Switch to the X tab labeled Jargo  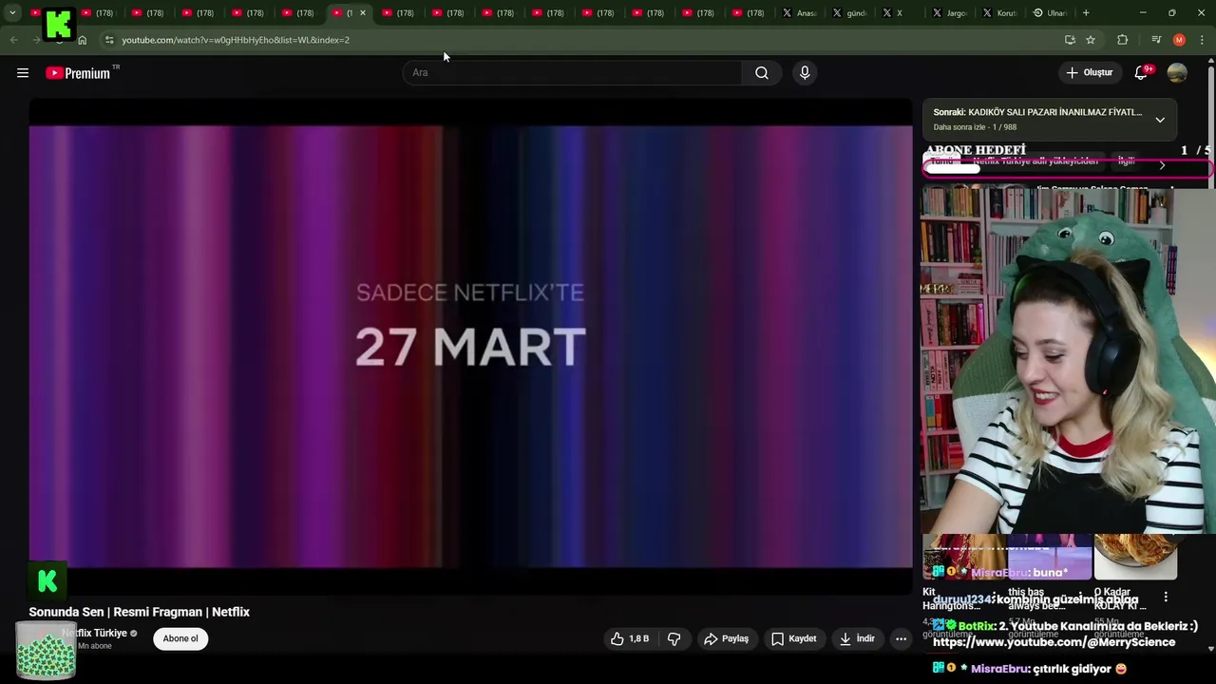pos(951,13)
